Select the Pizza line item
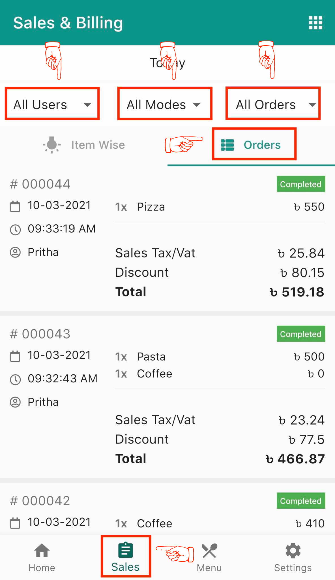335x580 pixels. point(151,207)
